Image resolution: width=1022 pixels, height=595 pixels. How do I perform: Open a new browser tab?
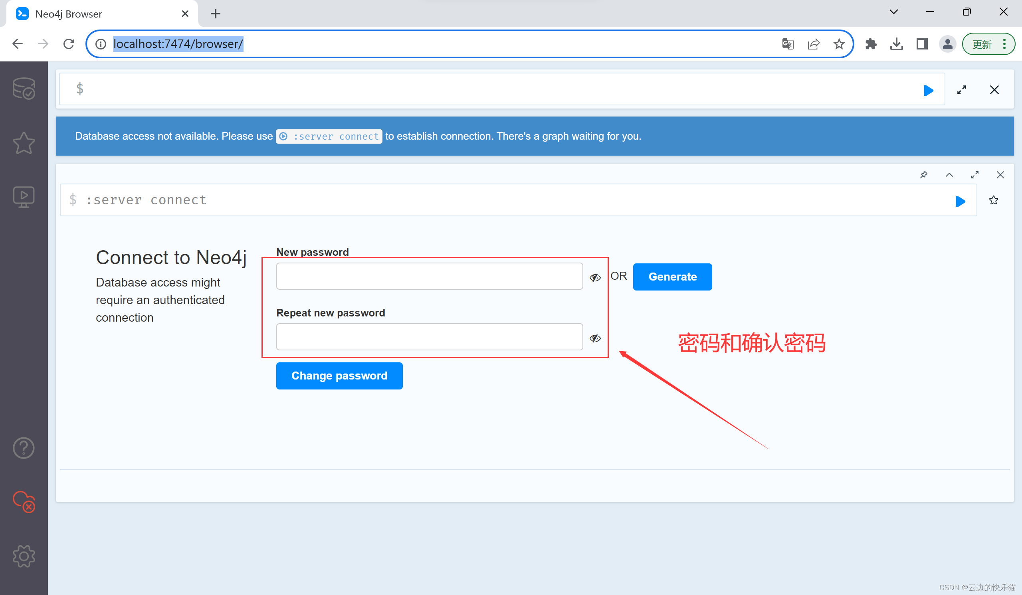215,14
